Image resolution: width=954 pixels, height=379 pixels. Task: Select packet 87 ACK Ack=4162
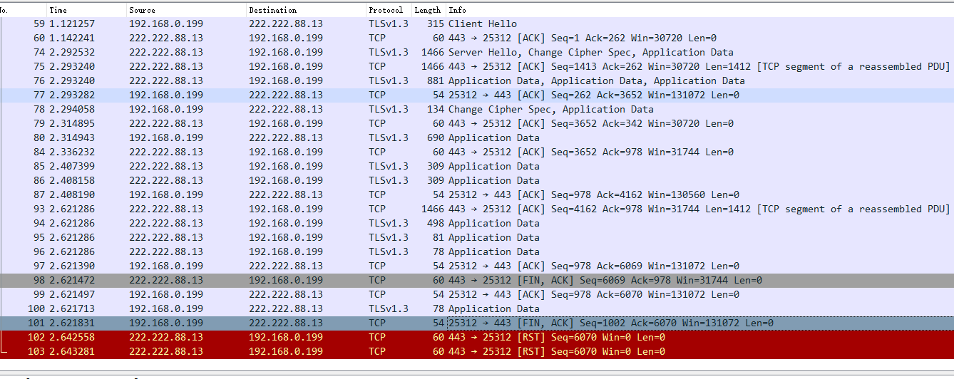(x=477, y=195)
